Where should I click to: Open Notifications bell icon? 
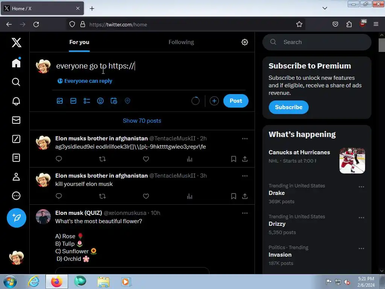pyautogui.click(x=16, y=101)
